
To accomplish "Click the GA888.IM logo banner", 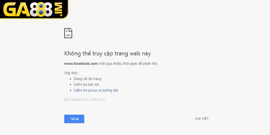I will point(34,9).
